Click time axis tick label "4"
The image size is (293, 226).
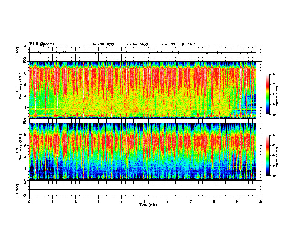[x=122, y=202]
